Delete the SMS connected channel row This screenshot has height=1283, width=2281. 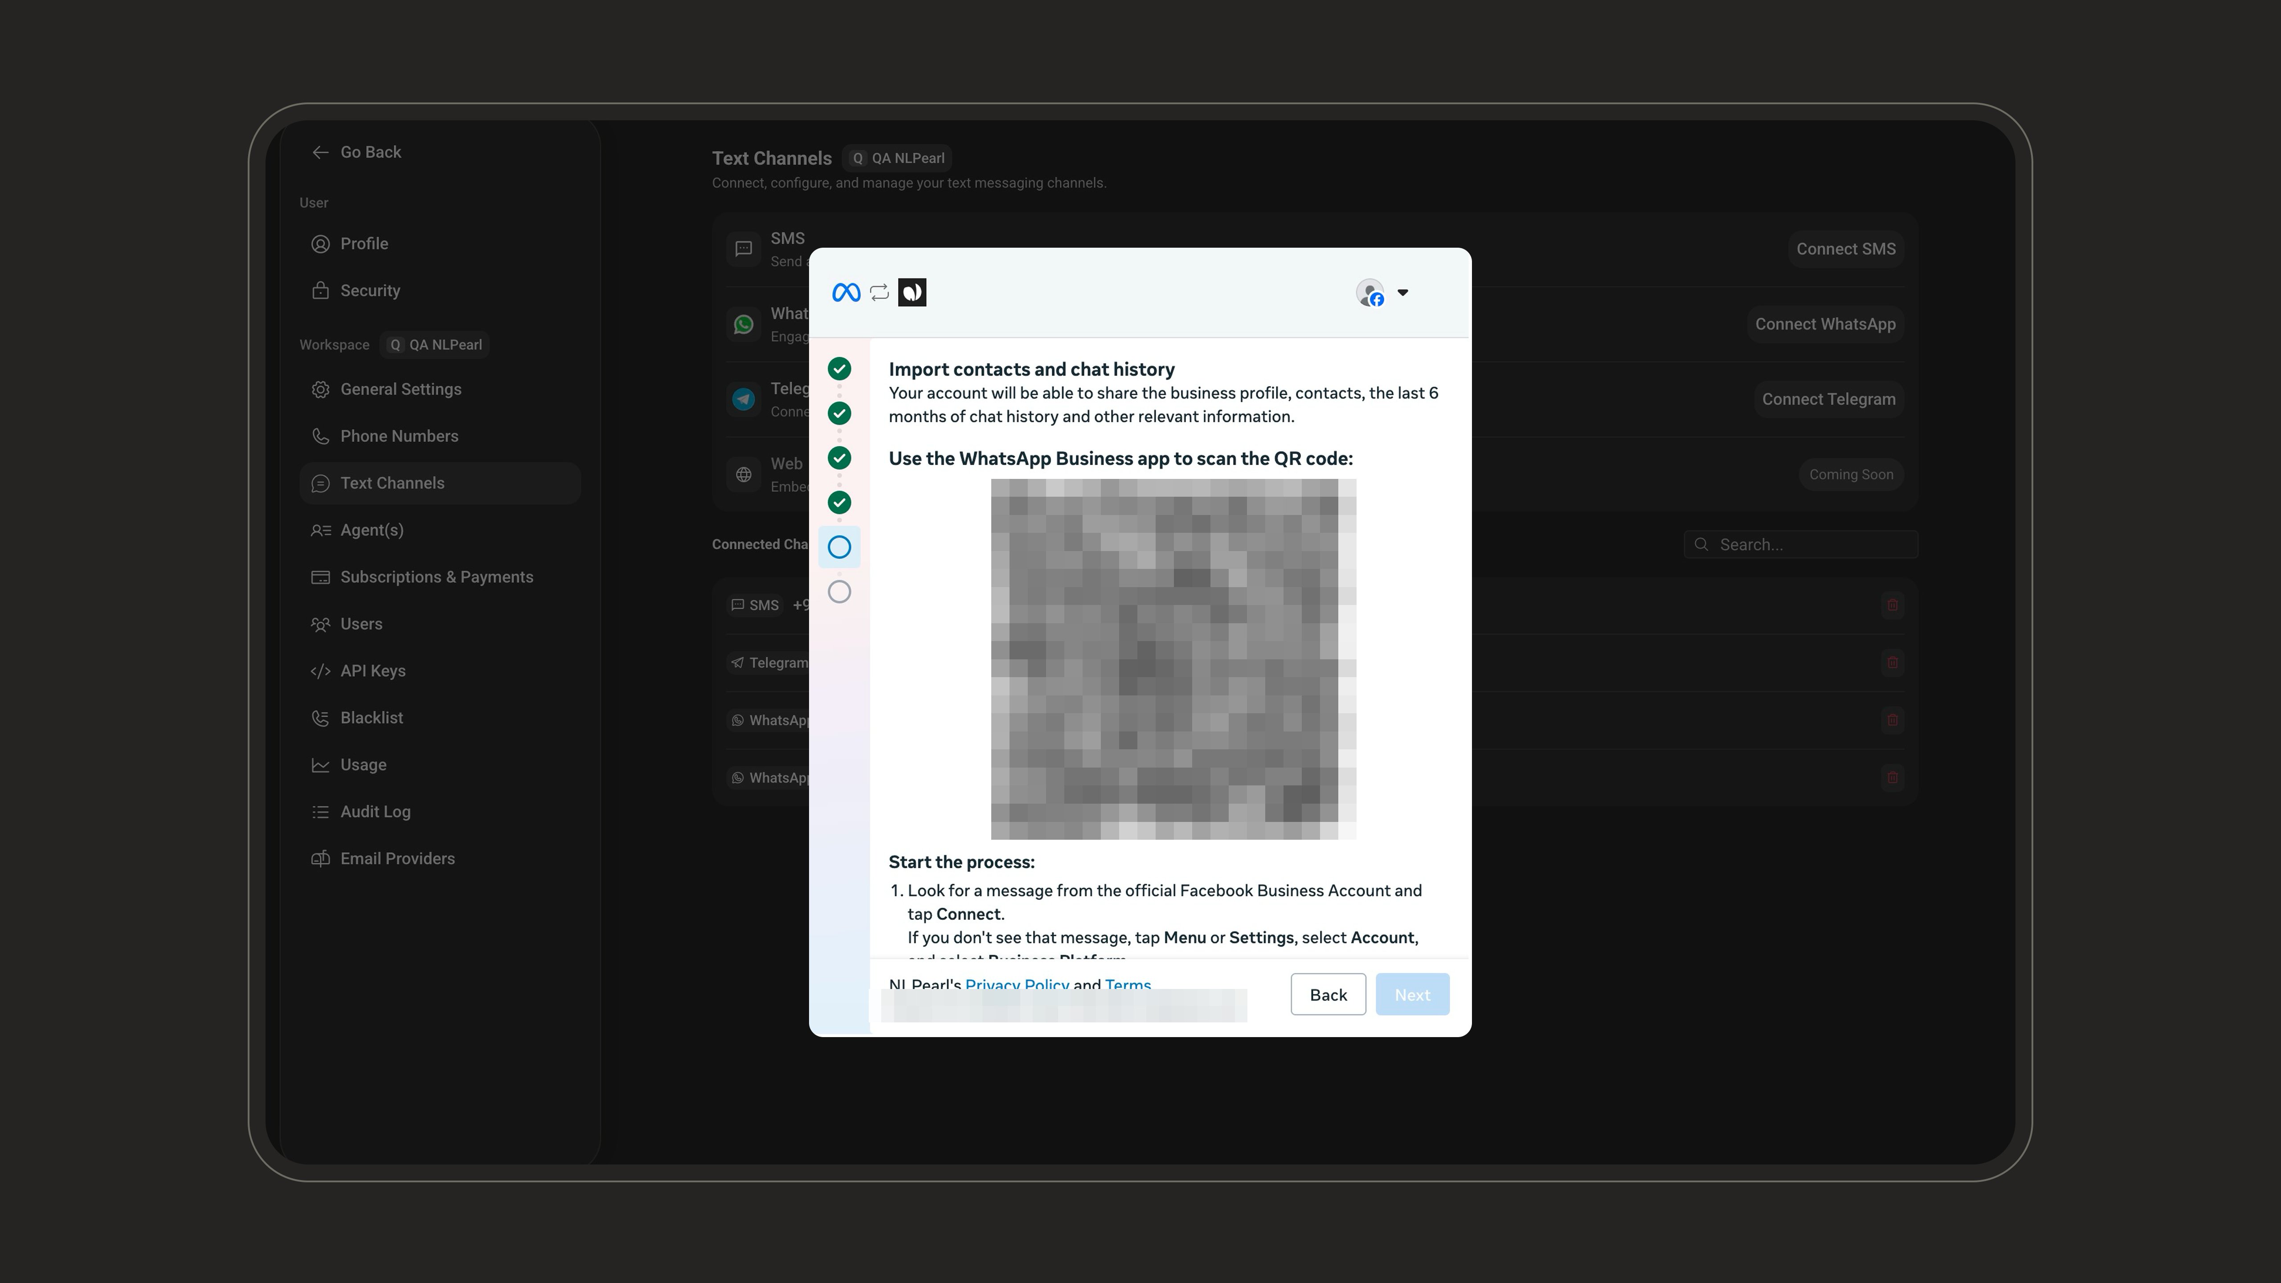pyautogui.click(x=1891, y=605)
